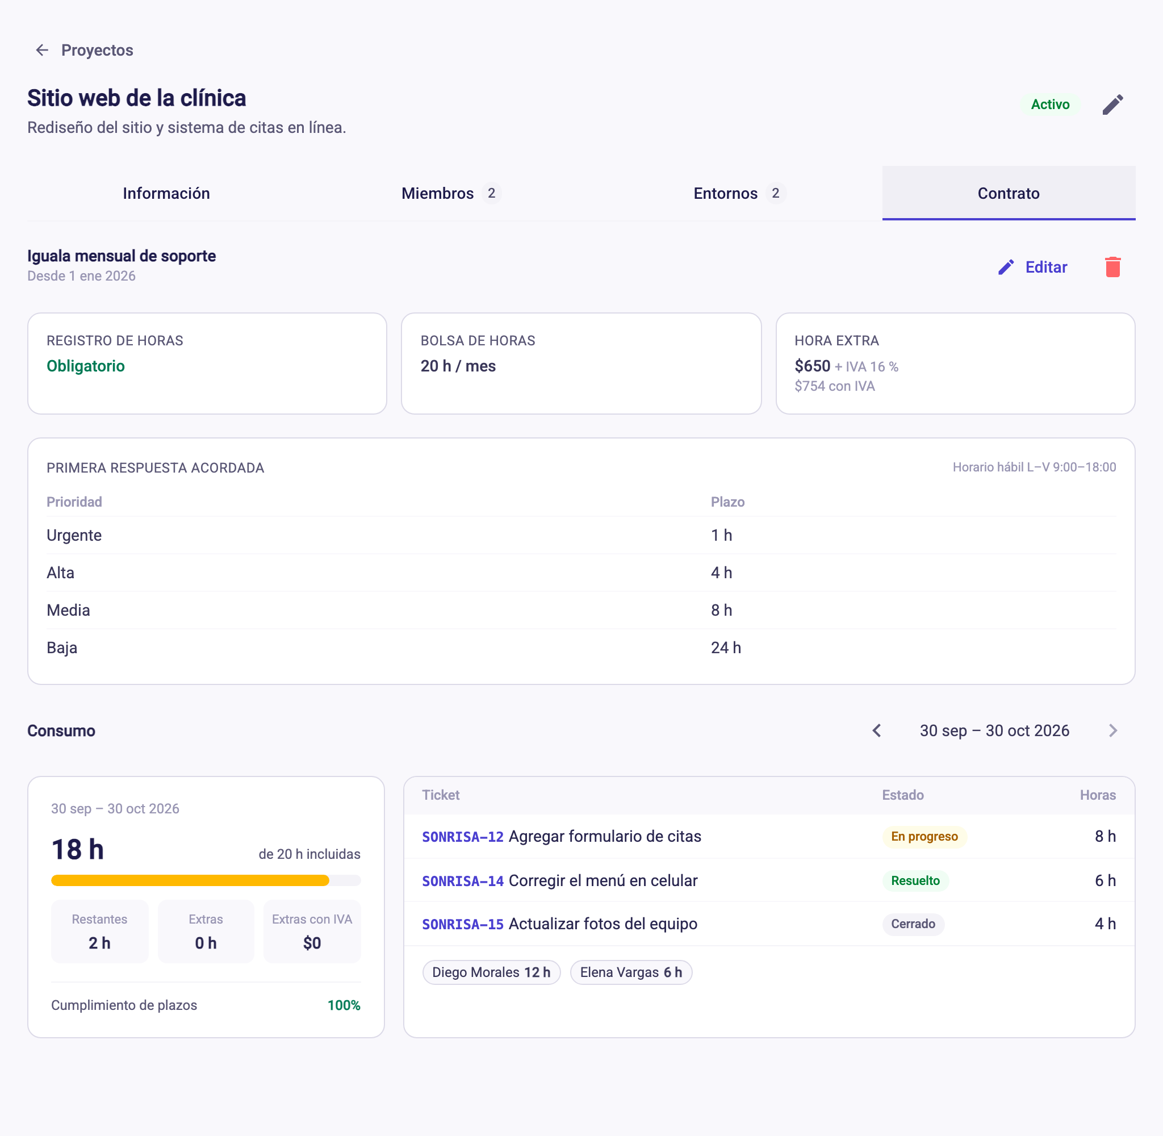Click the period label 30 sep – 30 oct 2026 beside the arrows

[x=994, y=731]
